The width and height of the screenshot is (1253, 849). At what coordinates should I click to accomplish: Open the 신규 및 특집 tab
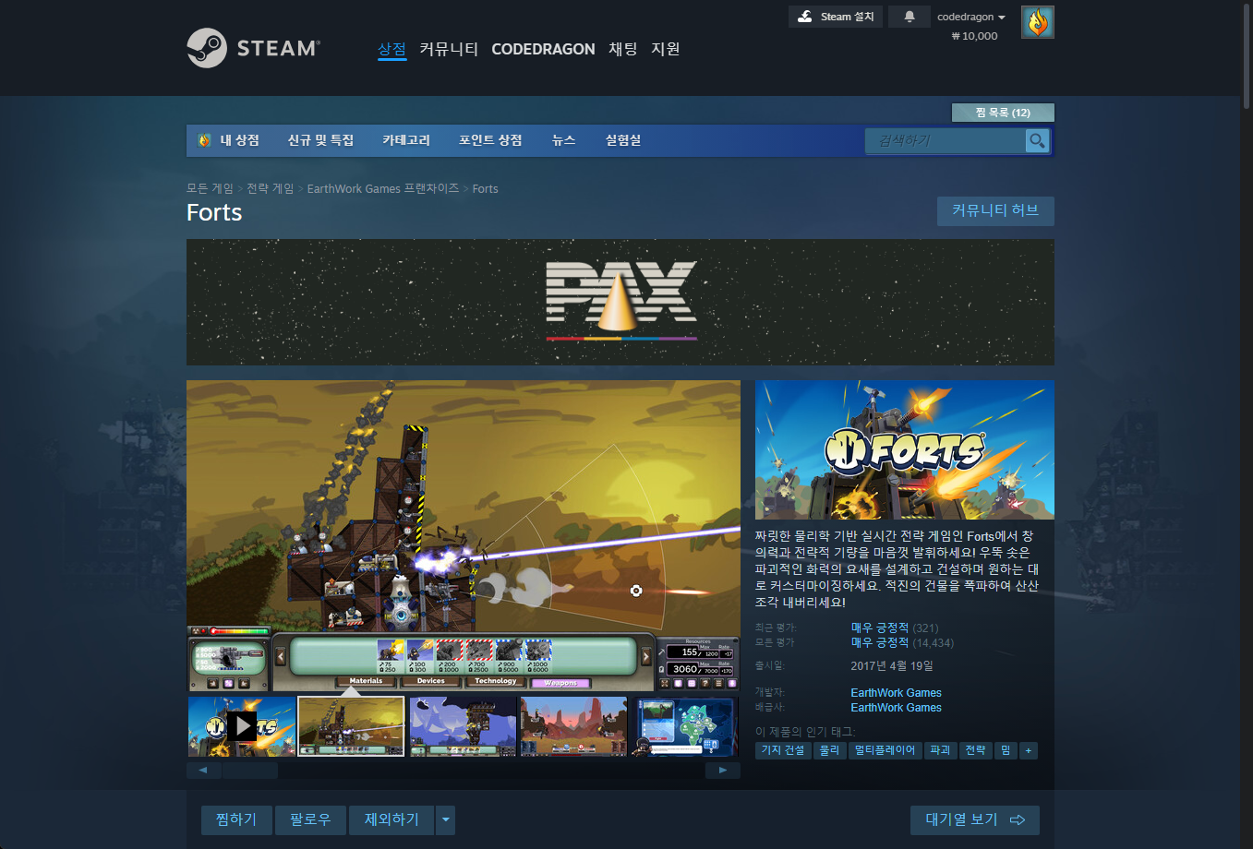(320, 140)
